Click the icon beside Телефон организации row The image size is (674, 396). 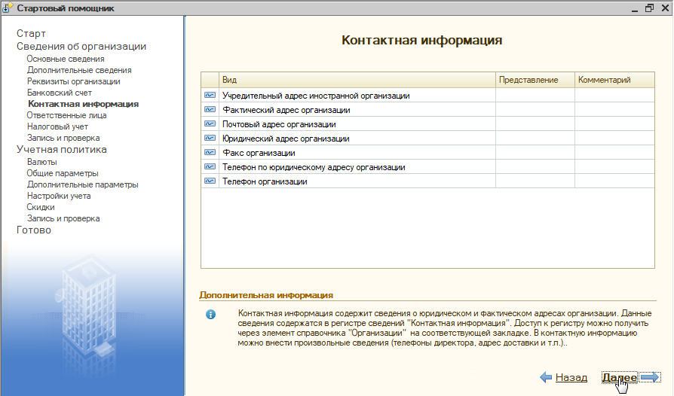(210, 181)
